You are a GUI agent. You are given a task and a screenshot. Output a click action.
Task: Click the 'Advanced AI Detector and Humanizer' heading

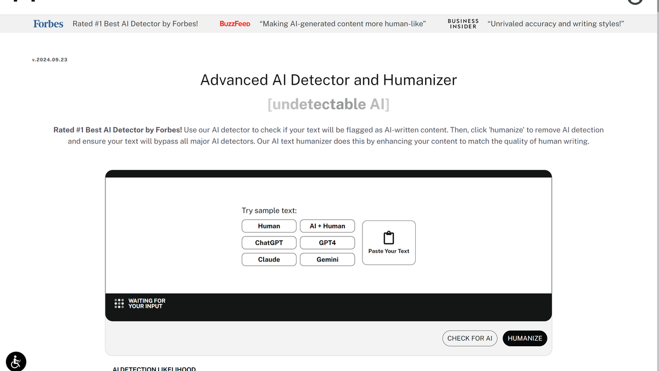click(328, 80)
